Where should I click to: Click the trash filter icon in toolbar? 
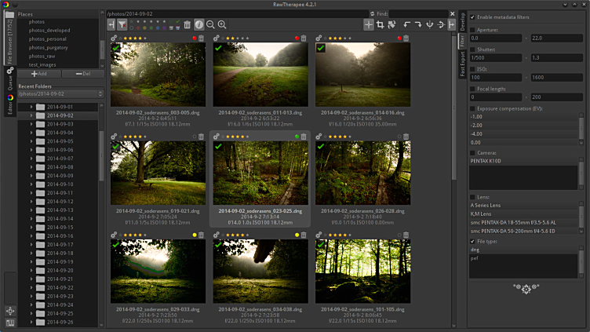click(187, 25)
